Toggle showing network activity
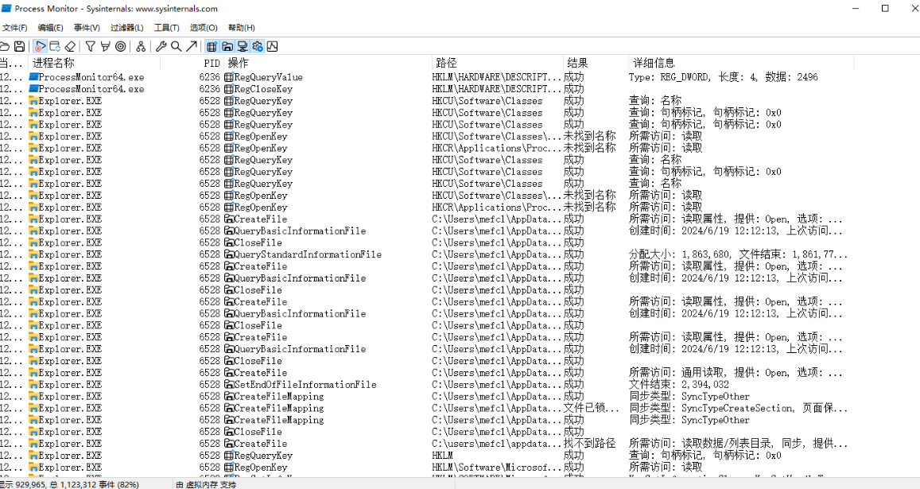Image resolution: width=920 pixels, height=489 pixels. pos(243,46)
